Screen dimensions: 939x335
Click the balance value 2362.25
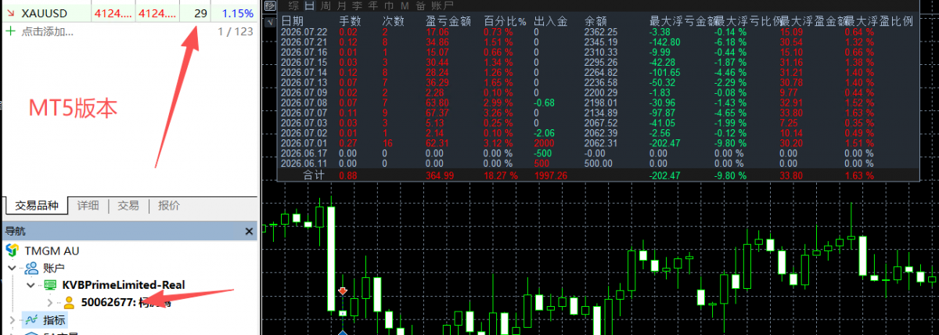[x=601, y=32]
